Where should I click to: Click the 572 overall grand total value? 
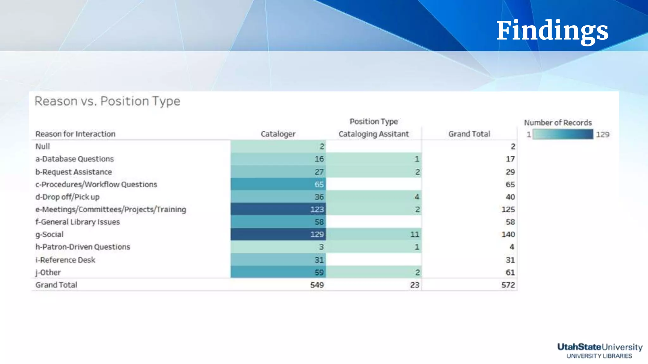[508, 285]
